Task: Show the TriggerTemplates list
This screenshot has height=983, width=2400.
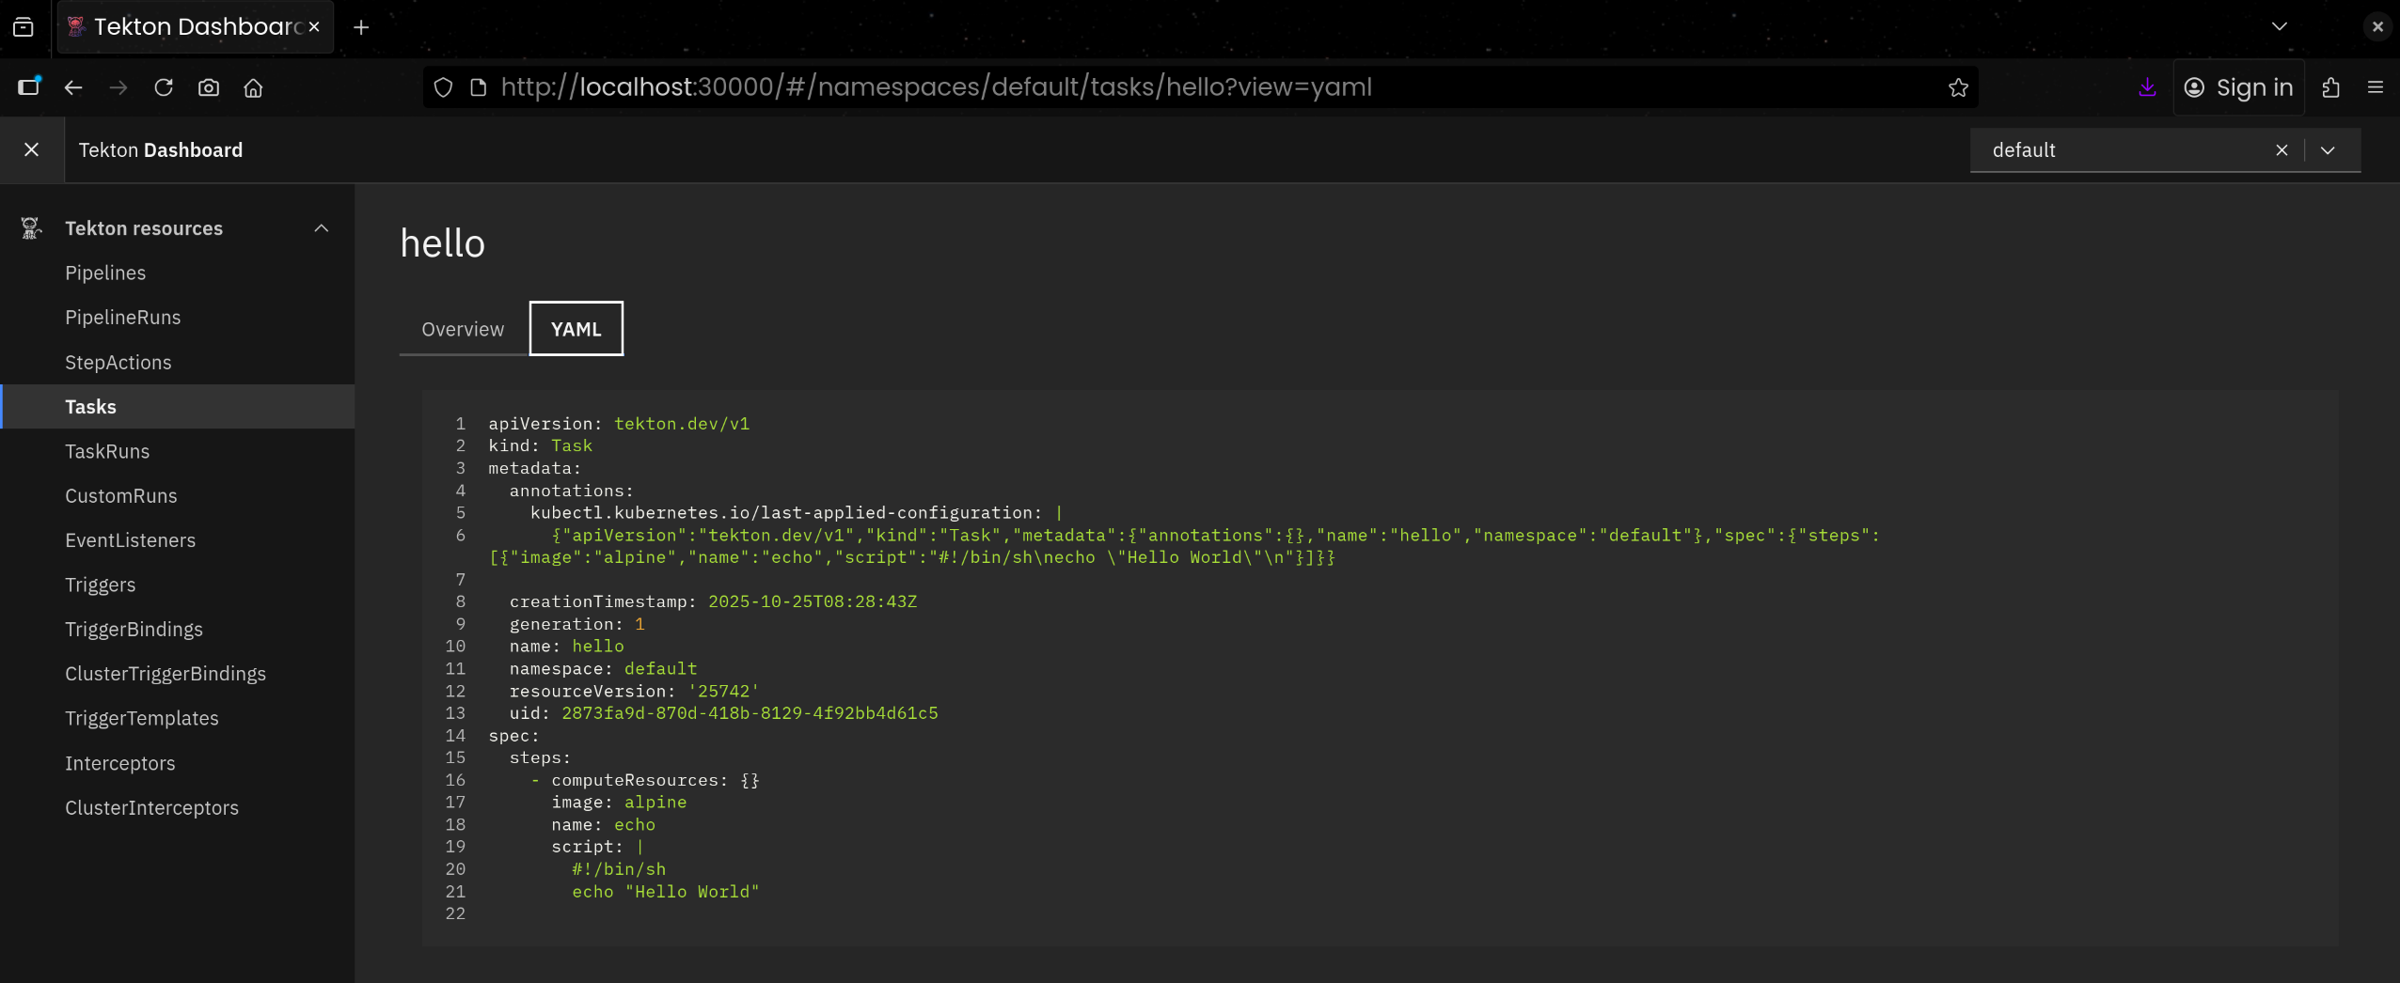Action: click(142, 719)
